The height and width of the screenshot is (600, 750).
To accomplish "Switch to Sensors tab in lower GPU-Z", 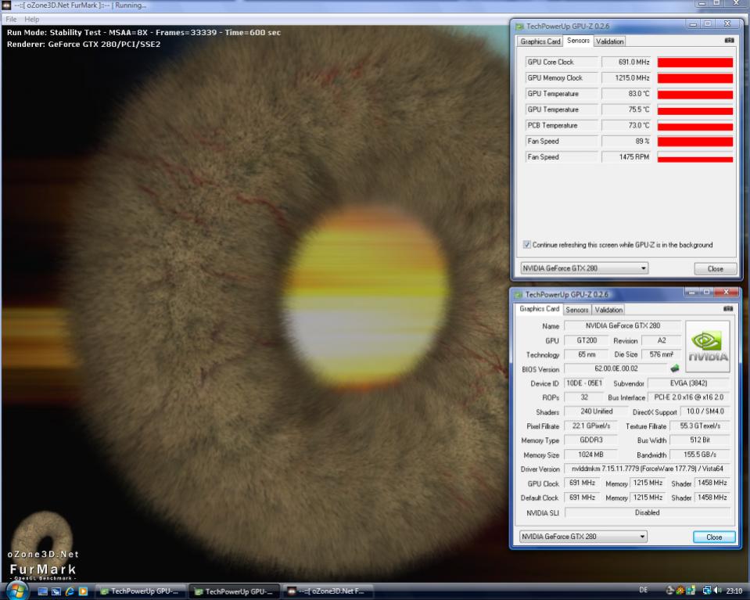I will [577, 310].
